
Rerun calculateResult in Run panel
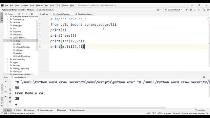6,82
